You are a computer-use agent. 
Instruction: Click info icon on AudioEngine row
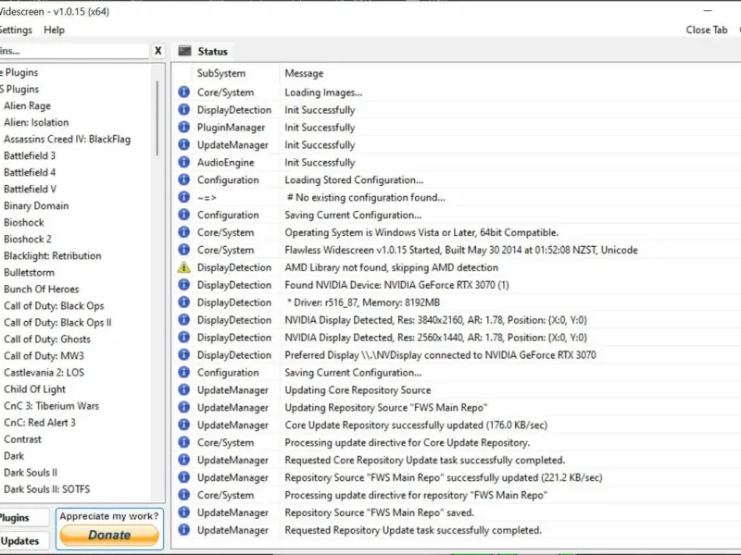(183, 163)
